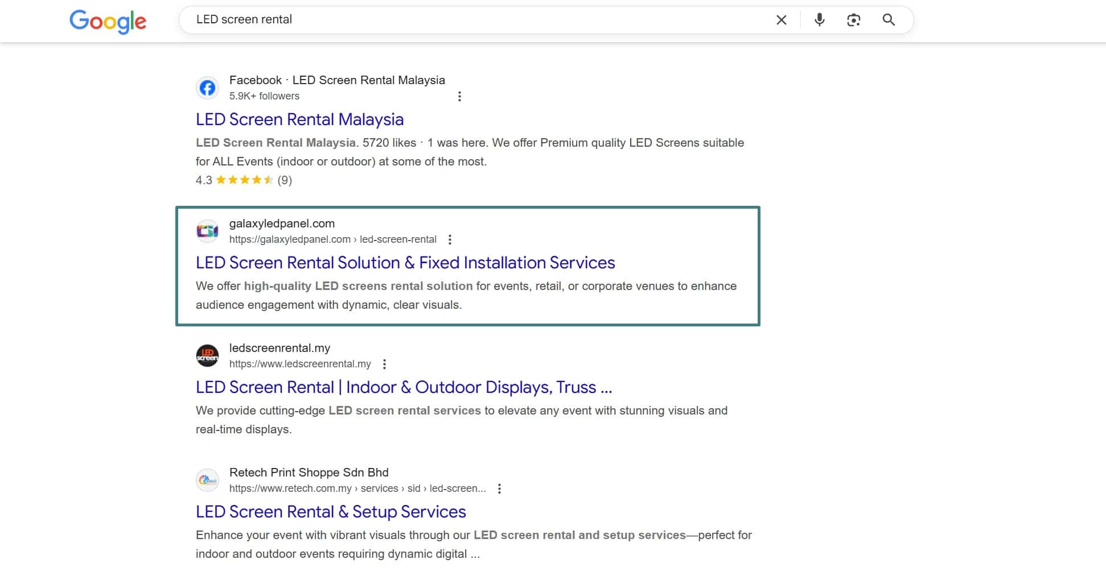Click the Facebook favicon
Viewport: 1106px width, 576px height.
point(207,88)
